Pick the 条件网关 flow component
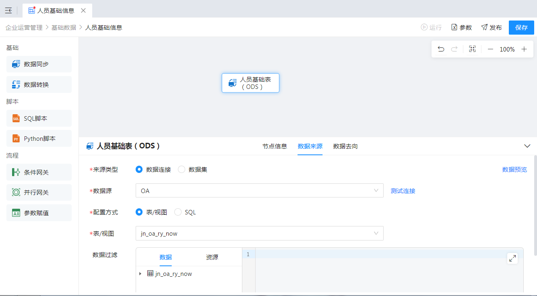 click(x=39, y=172)
